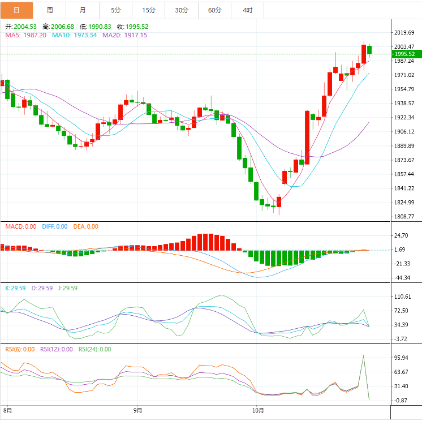Click the RSI(6) indicator label
Screen dimensions: 422x421
point(20,349)
